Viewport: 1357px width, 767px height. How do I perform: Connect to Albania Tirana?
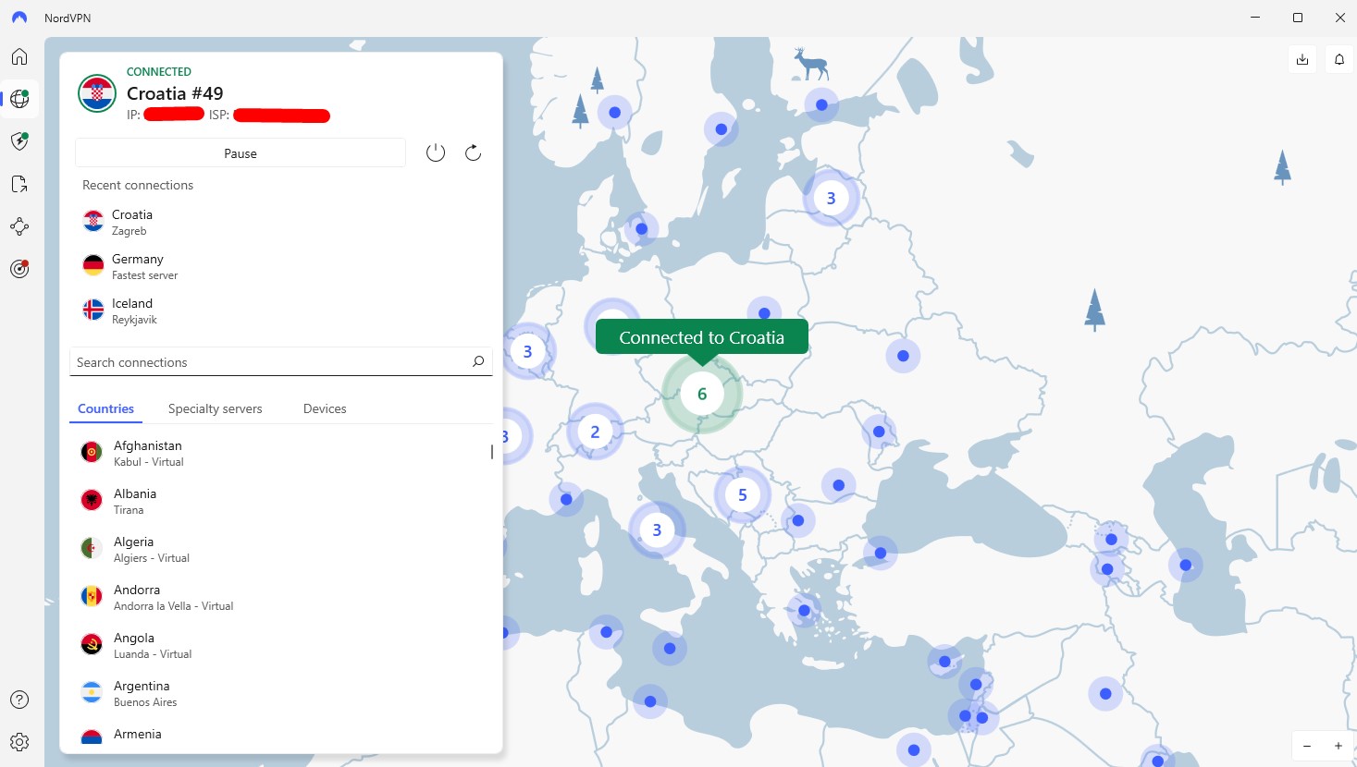[x=280, y=501]
